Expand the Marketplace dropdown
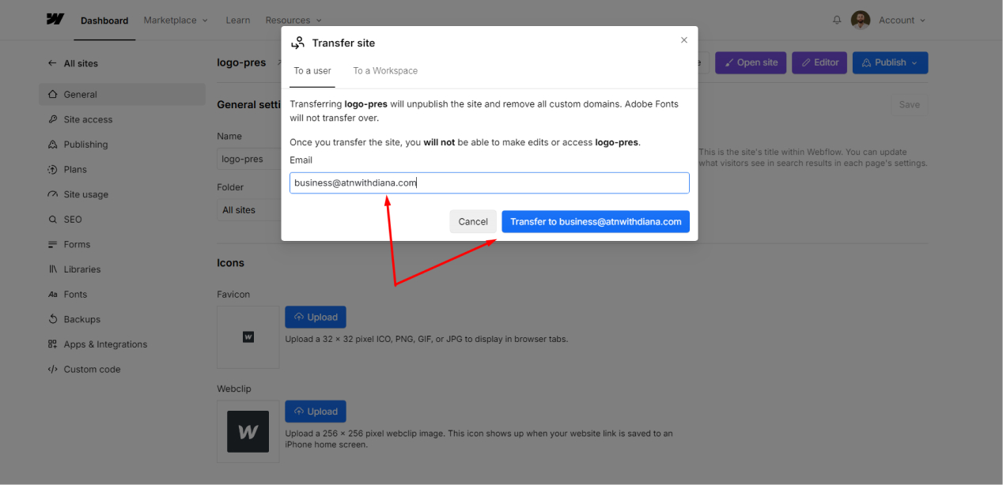1003x485 pixels. (x=176, y=20)
